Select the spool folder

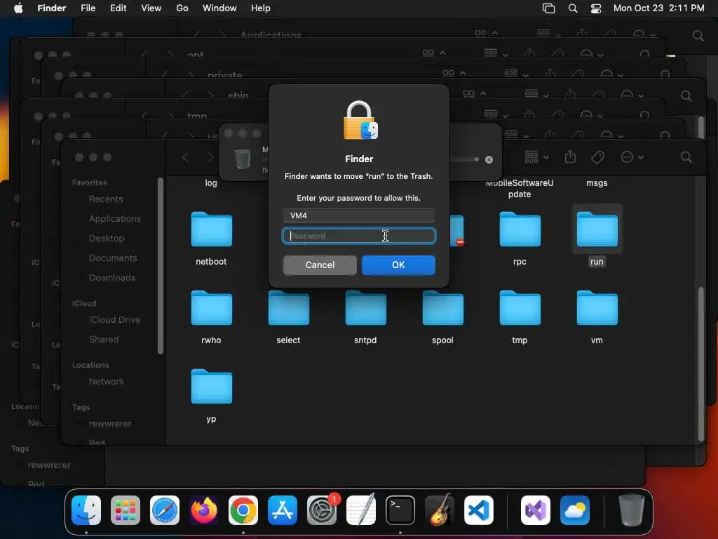click(x=443, y=307)
